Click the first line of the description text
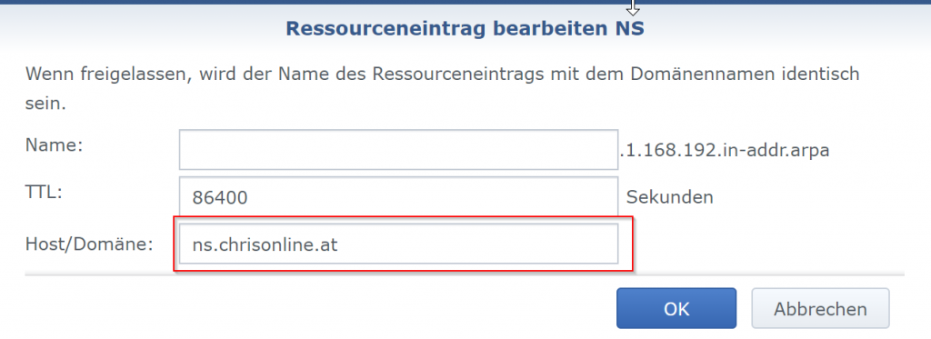The height and width of the screenshot is (339, 931). coord(443,75)
